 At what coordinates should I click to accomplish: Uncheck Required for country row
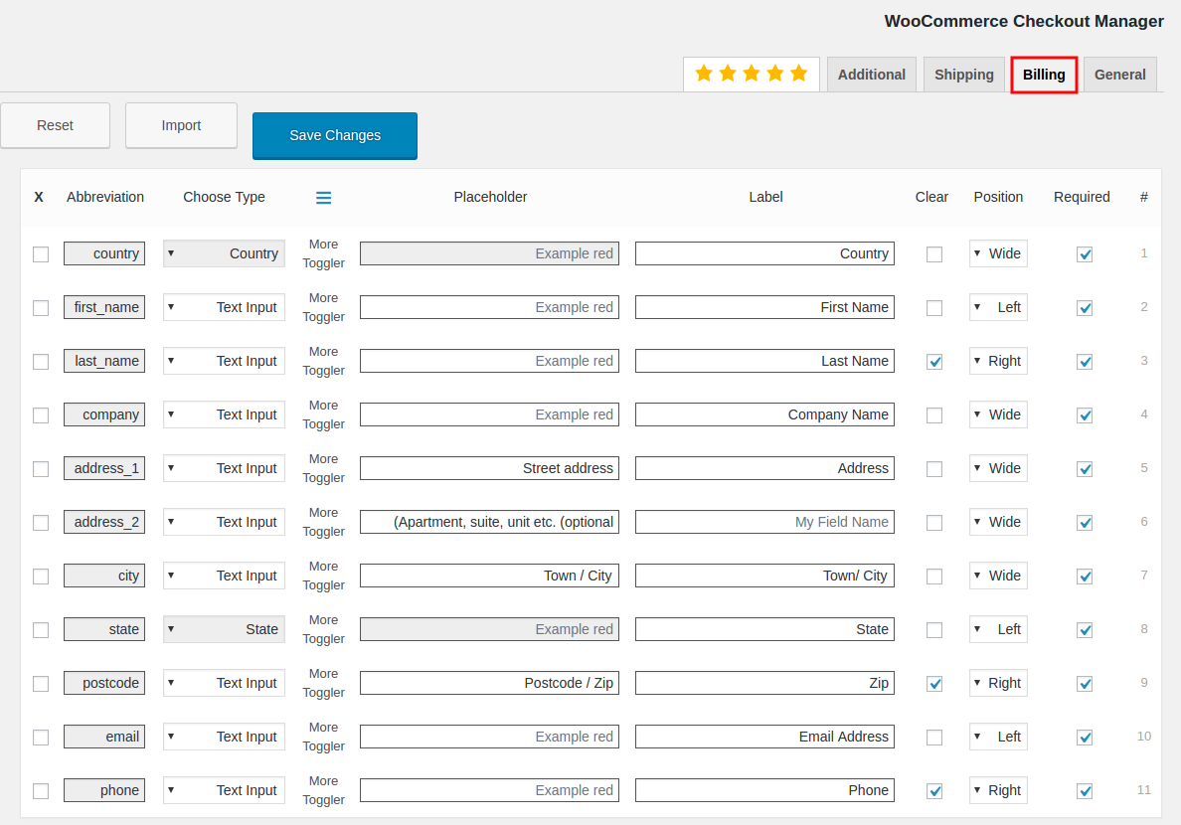pyautogui.click(x=1085, y=254)
